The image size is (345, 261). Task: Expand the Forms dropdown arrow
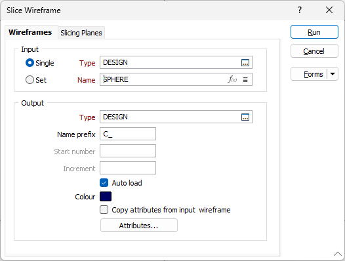pyautogui.click(x=333, y=74)
